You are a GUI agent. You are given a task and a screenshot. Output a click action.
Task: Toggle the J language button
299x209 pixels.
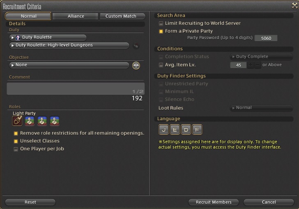tap(163, 130)
